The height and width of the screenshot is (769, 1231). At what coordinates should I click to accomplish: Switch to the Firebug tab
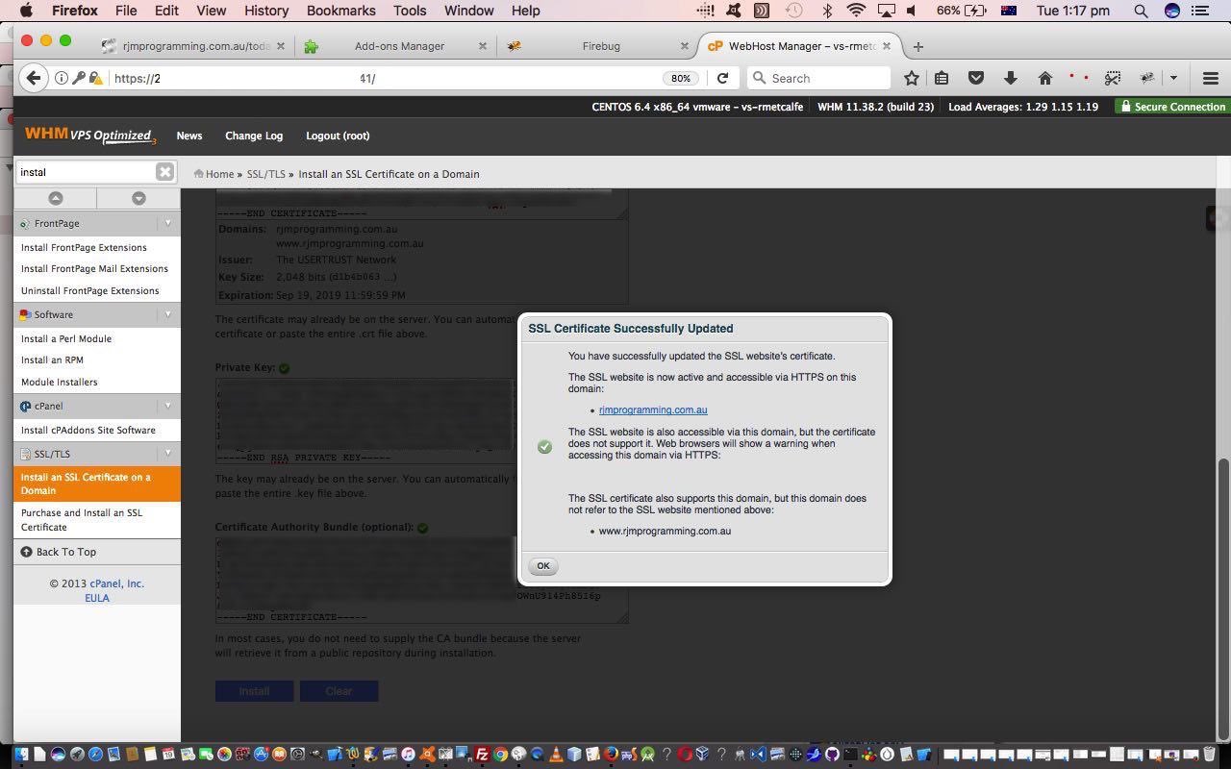coord(601,46)
